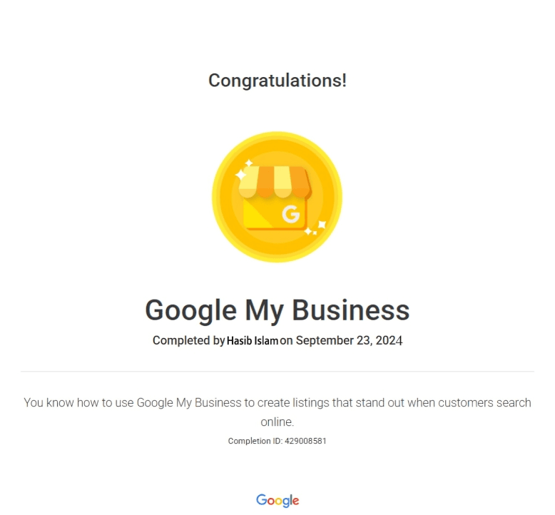Click the storefront icon's striped awning
This screenshot has height=515, width=555.
pos(274,183)
